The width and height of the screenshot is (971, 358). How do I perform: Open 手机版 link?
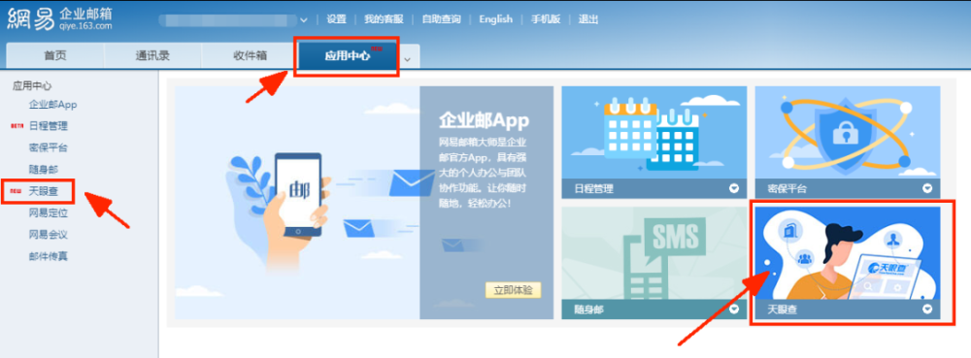pyautogui.click(x=546, y=19)
